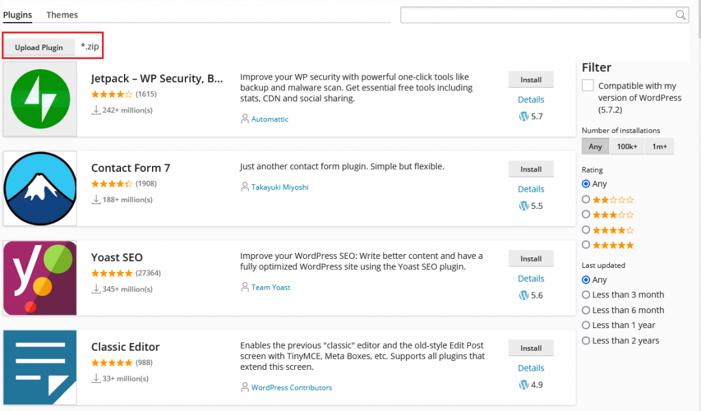Install the Yoast SEO plugin
The height and width of the screenshot is (411, 701).
click(531, 258)
